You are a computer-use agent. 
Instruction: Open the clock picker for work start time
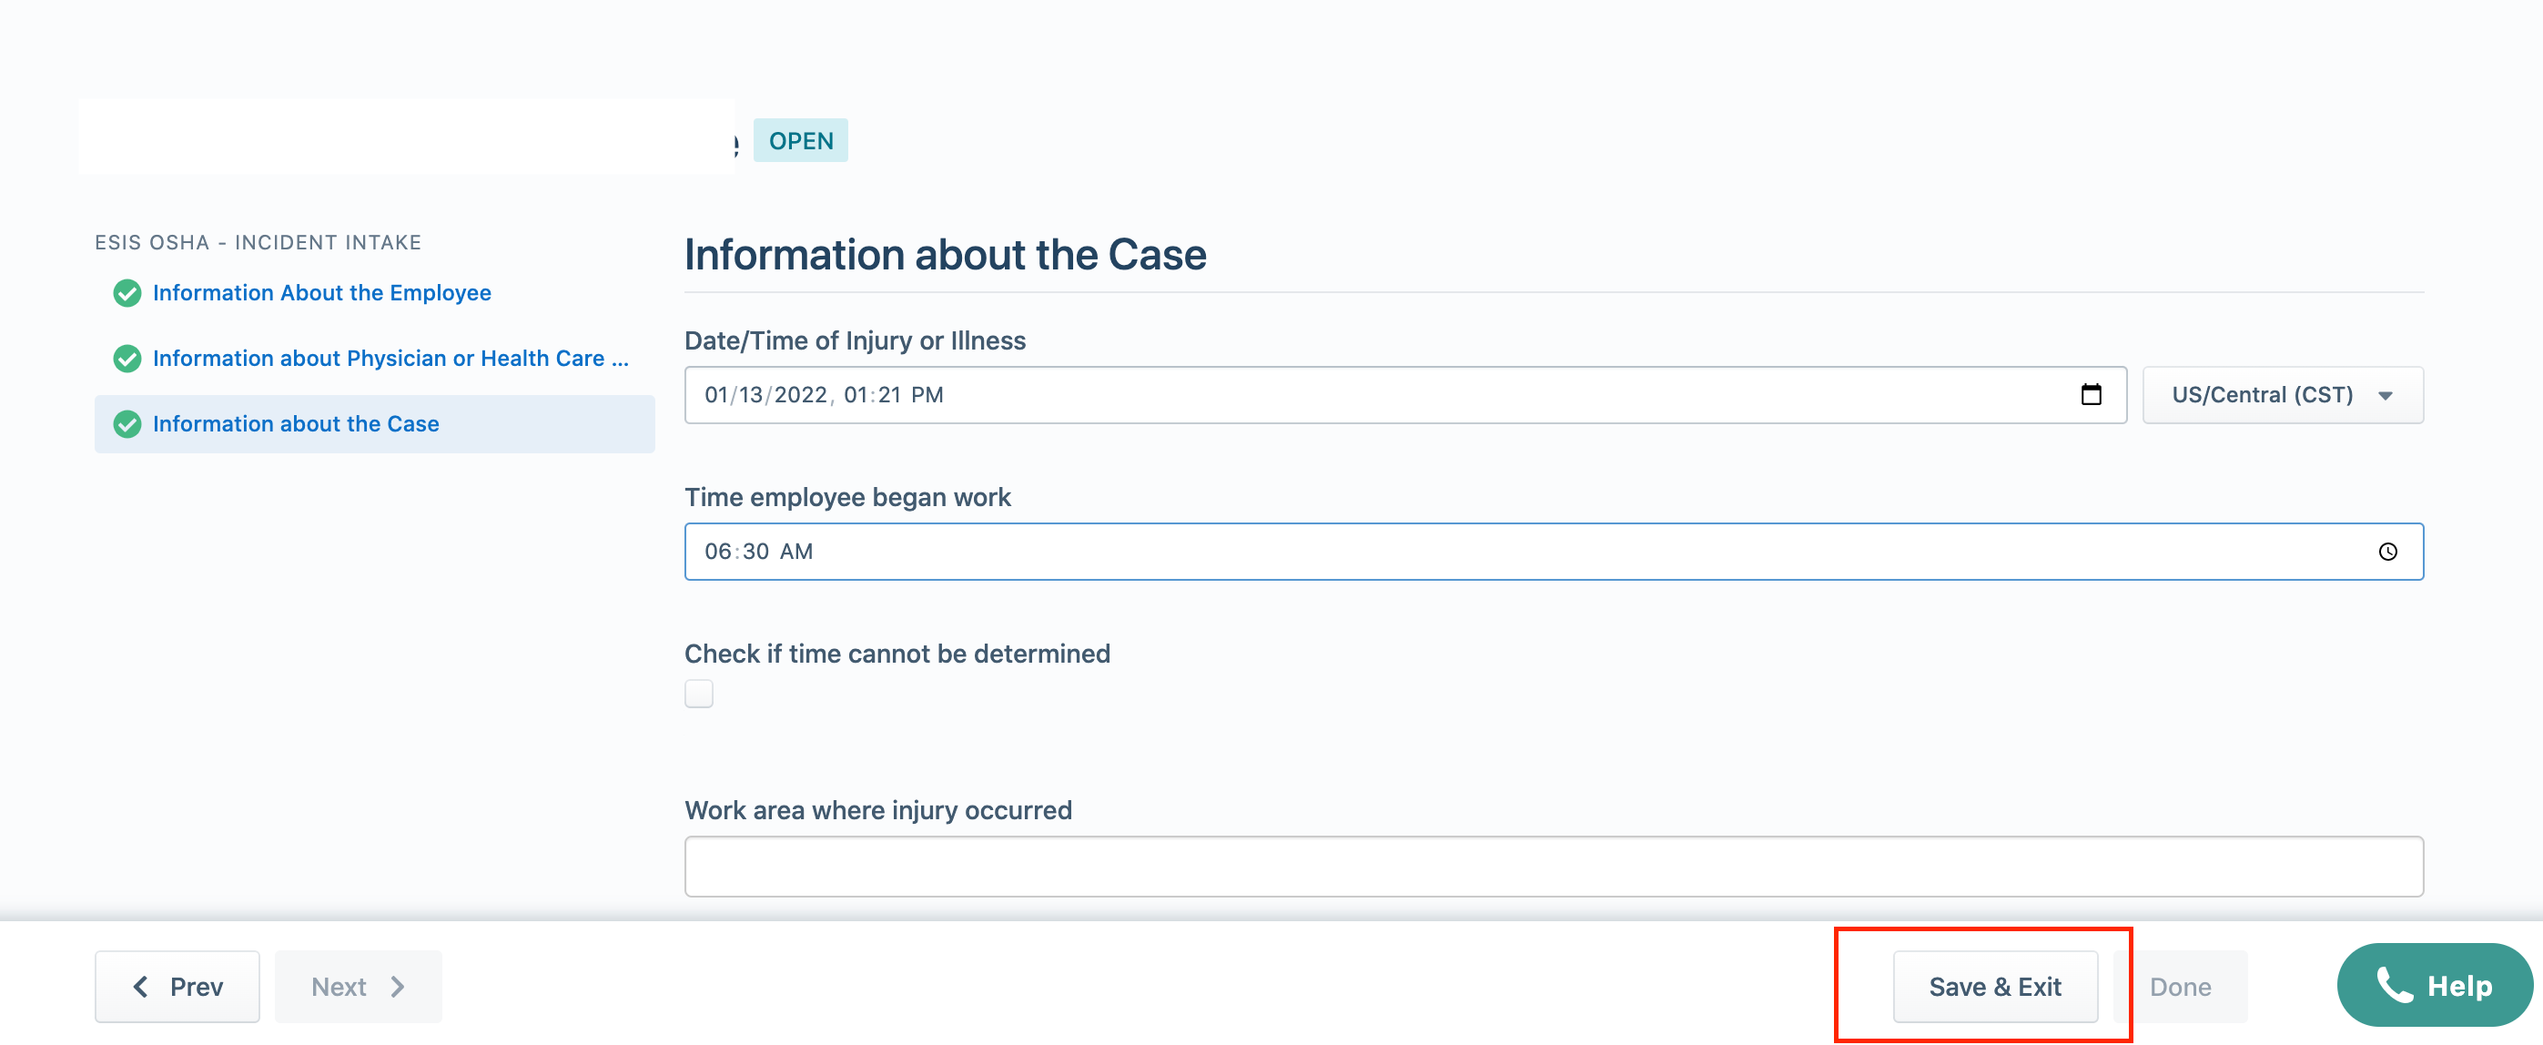pos(2387,551)
